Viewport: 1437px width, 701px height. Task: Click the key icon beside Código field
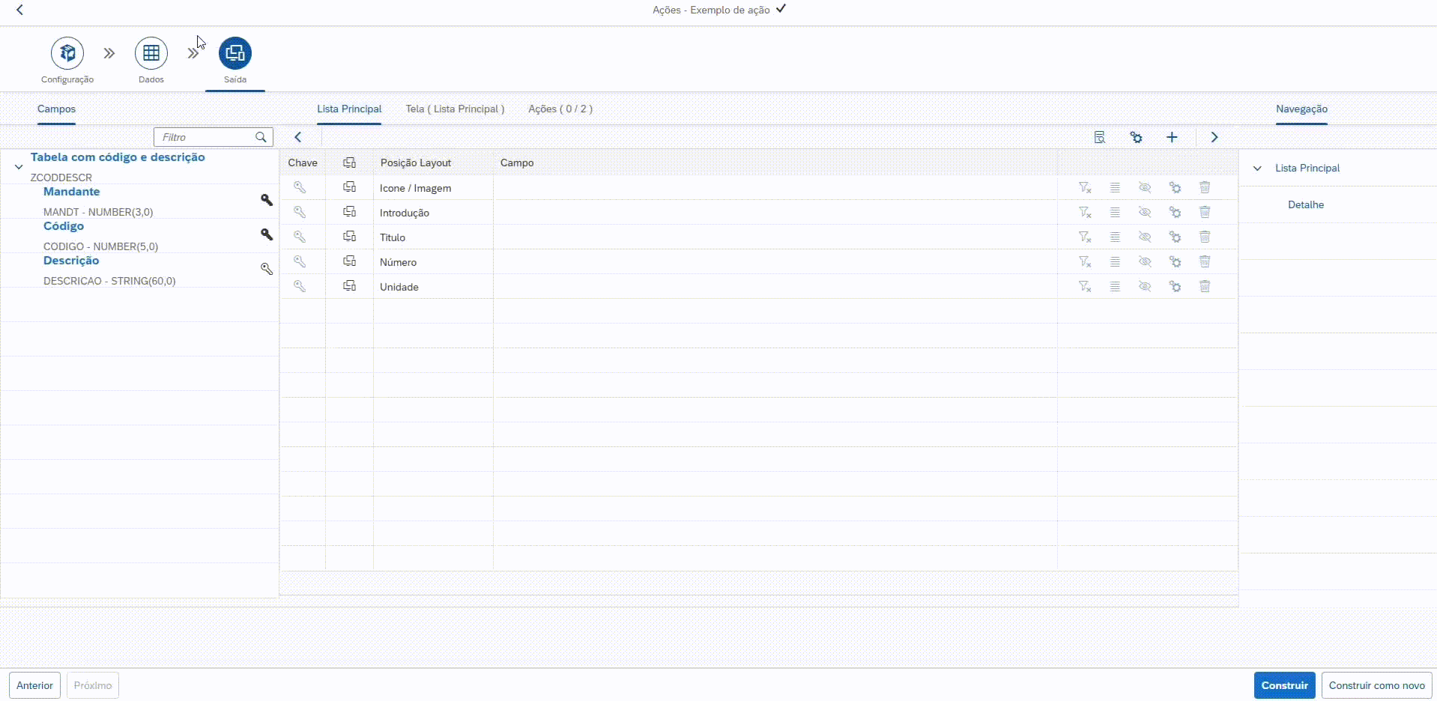pyautogui.click(x=266, y=234)
